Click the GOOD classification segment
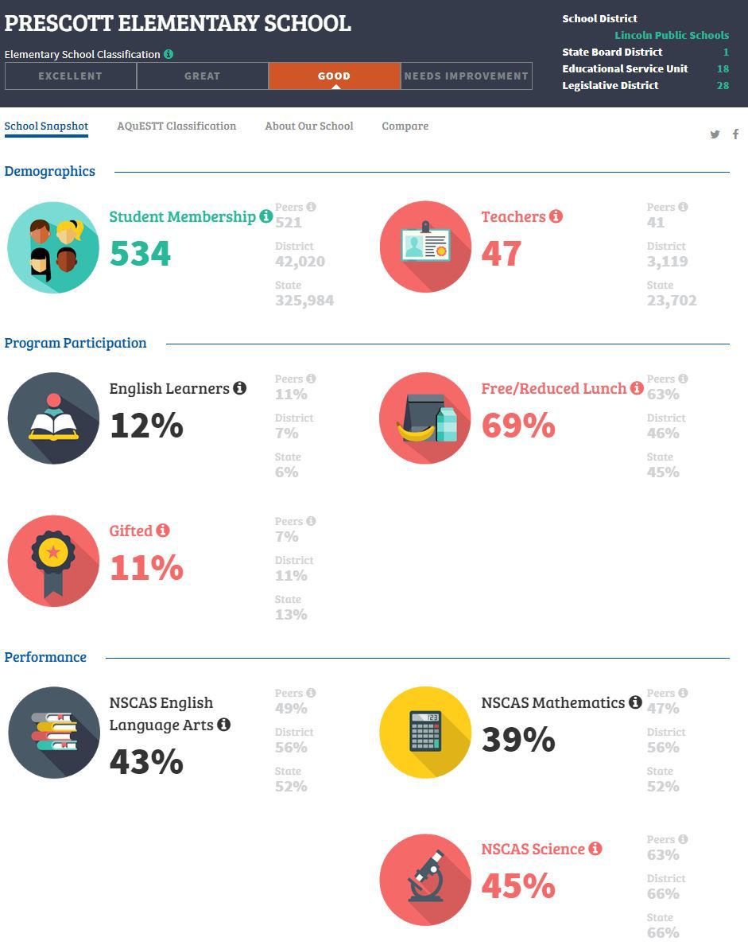This screenshot has height=945, width=748. 334,76
